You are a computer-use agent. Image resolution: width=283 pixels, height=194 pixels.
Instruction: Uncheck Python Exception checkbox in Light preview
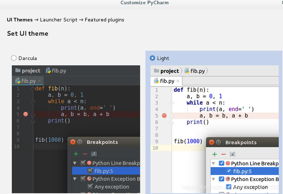coord(221,179)
